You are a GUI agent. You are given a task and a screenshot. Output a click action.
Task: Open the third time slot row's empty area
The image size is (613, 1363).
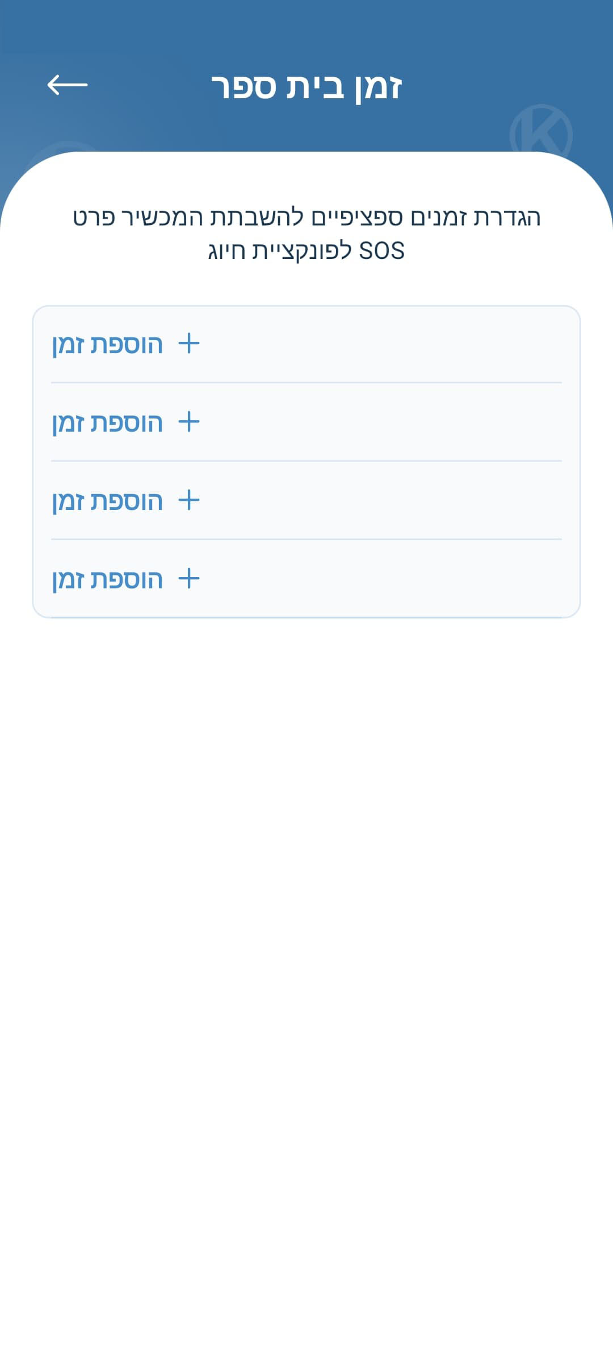click(380, 501)
